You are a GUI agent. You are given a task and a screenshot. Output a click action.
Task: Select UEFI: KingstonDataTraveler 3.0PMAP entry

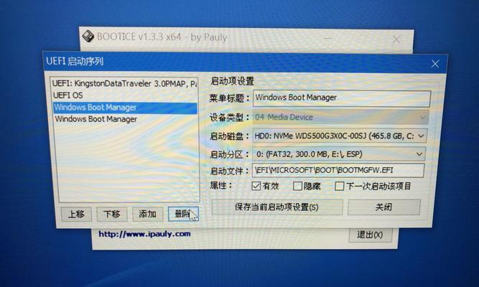coord(125,83)
